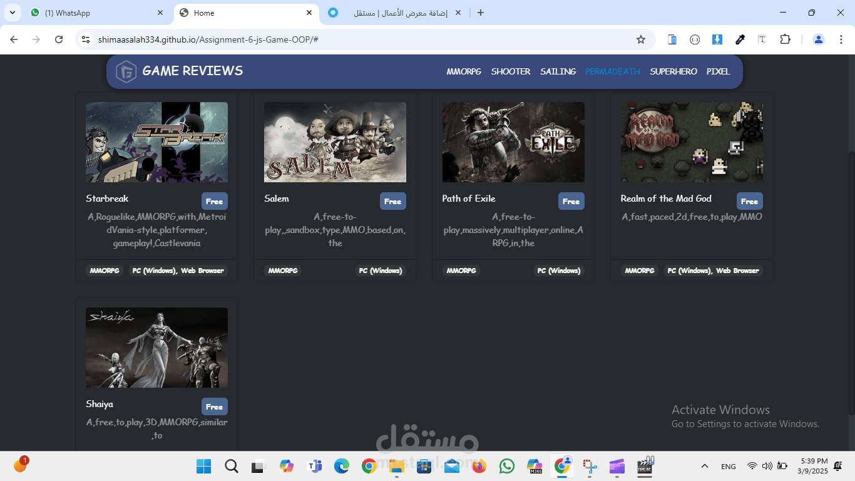Click PC (Windows) tag on Path of Exile
The image size is (855, 481).
click(559, 271)
